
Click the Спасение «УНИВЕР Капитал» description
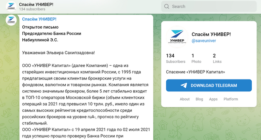pyautogui.click(x=195, y=72)
